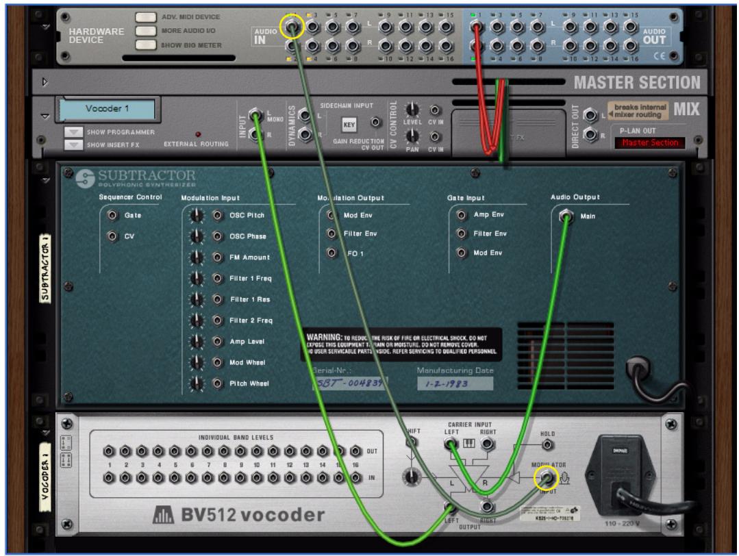The height and width of the screenshot is (556, 739).
Task: Toggle the Show Insert FX button
Action: pos(73,144)
